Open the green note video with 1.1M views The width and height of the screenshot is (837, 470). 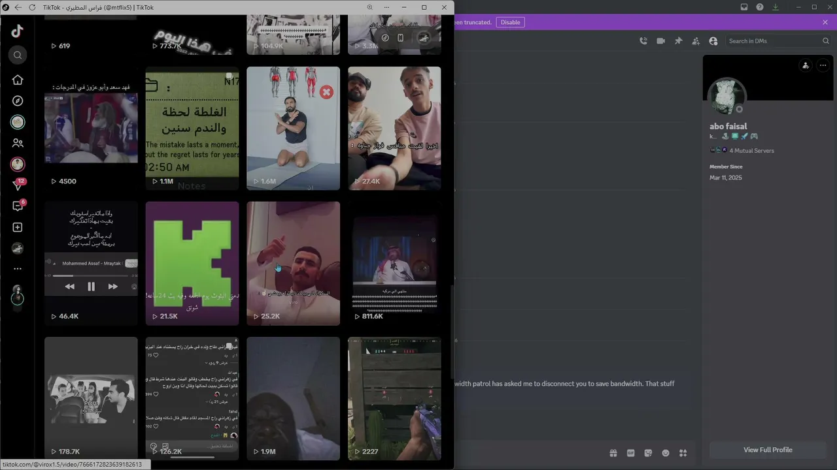(x=192, y=128)
